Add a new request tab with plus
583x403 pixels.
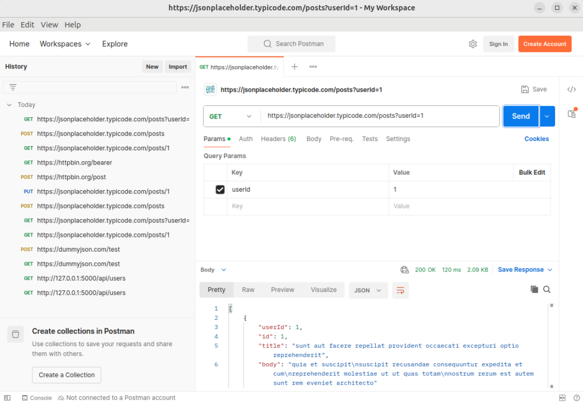coord(294,67)
